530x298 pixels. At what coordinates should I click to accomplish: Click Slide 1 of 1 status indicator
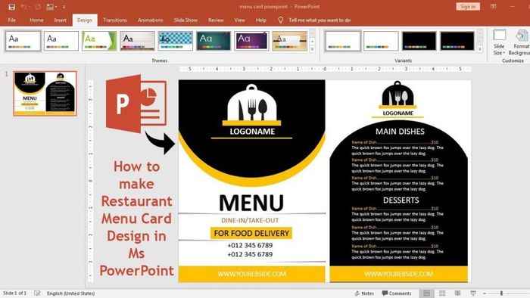[x=14, y=293]
